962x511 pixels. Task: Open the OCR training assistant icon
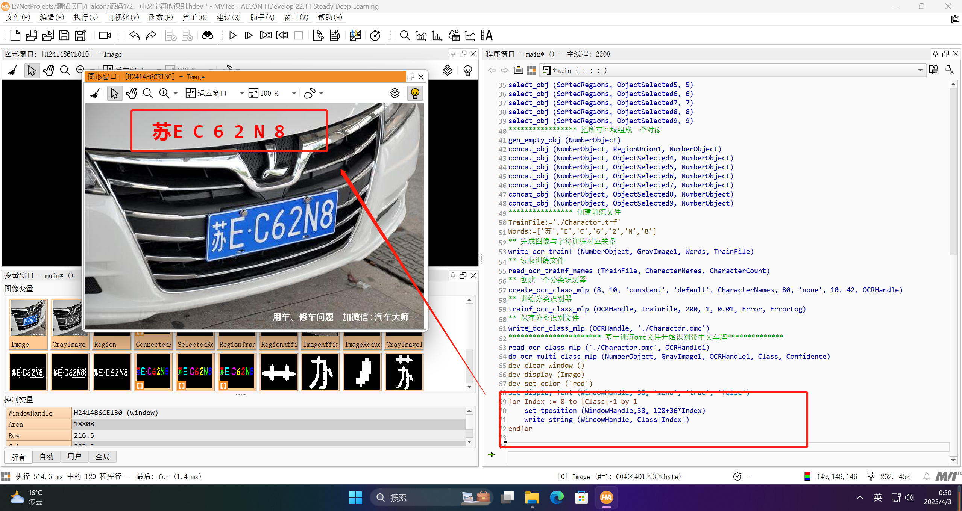click(487, 35)
